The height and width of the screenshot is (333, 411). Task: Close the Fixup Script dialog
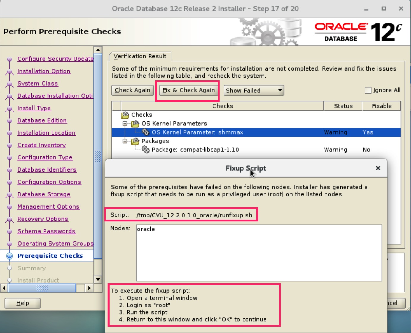click(378, 168)
